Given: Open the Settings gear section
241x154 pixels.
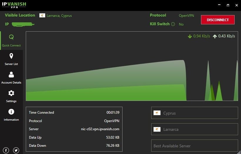Looking at the screenshot, I should coord(11,96).
